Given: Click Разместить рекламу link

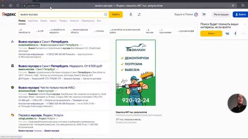Looking at the screenshot, I should point(126,122).
